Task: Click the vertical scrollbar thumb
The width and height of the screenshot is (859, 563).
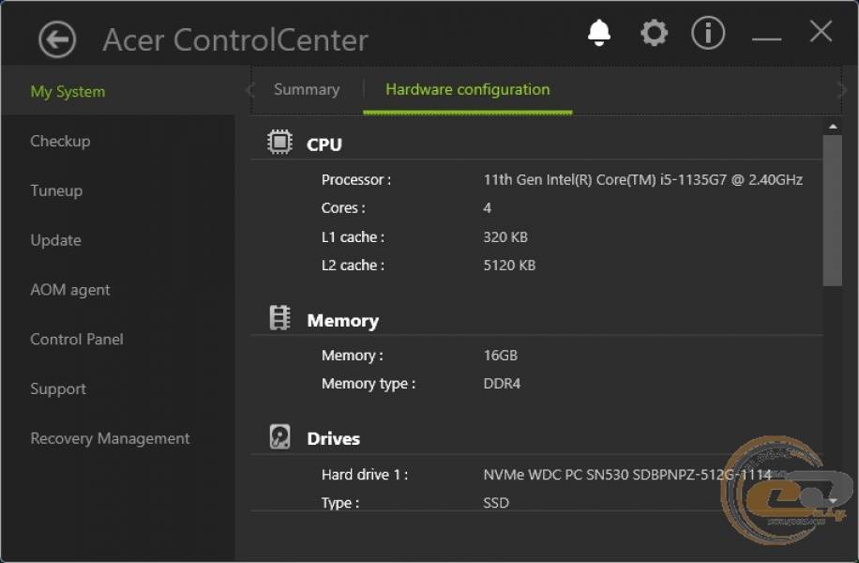Action: 832,210
